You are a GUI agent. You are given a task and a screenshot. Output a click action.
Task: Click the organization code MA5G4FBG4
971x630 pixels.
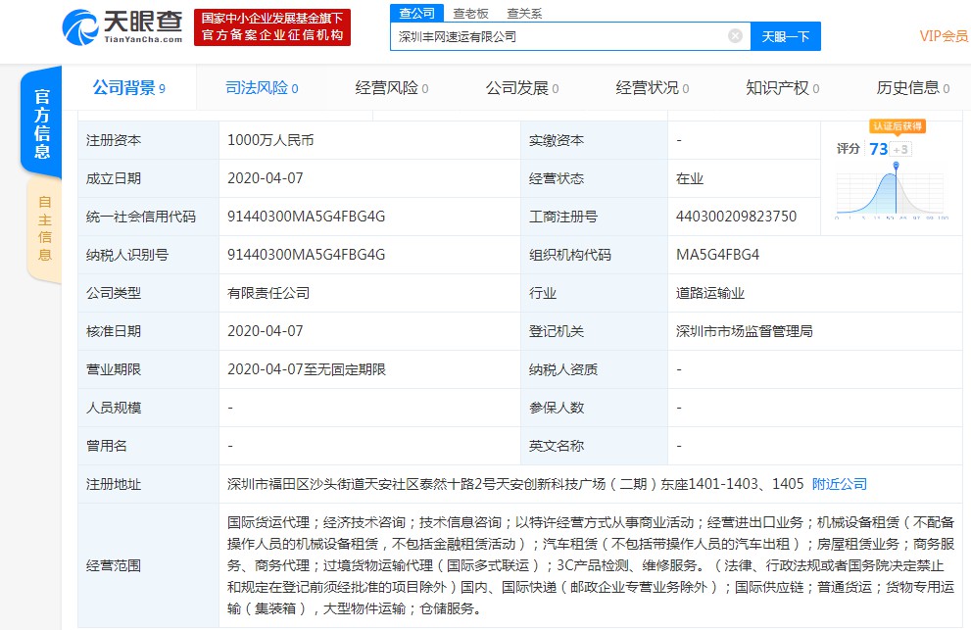pyautogui.click(x=718, y=255)
